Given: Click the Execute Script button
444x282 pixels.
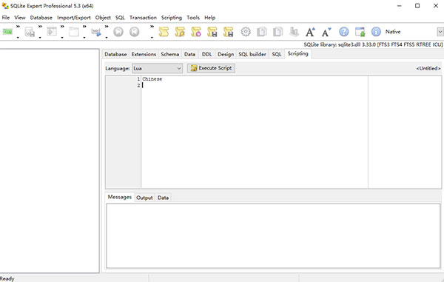Looking at the screenshot, I should [211, 68].
